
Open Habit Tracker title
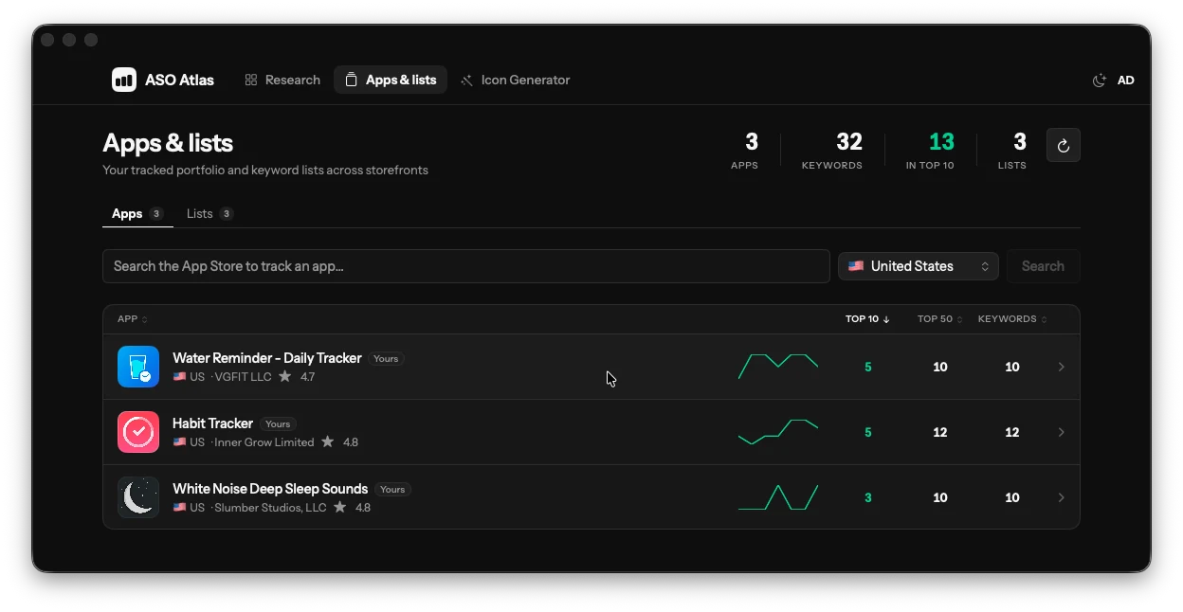(x=212, y=423)
